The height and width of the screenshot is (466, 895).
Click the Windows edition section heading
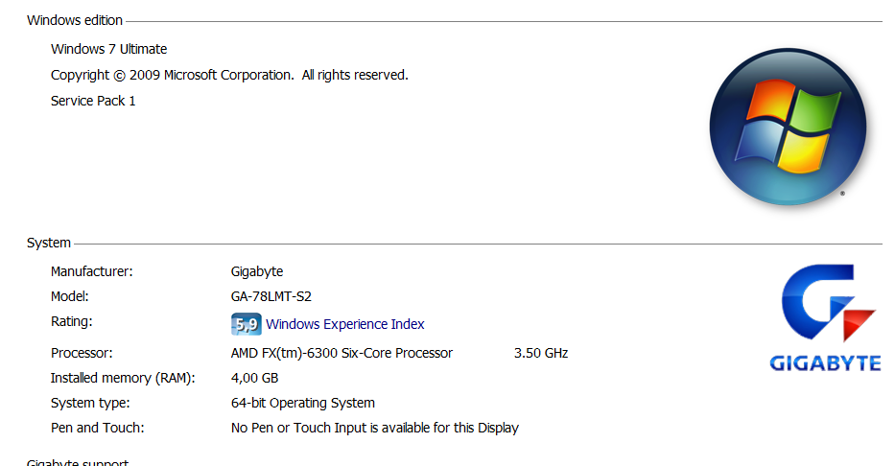click(x=75, y=20)
